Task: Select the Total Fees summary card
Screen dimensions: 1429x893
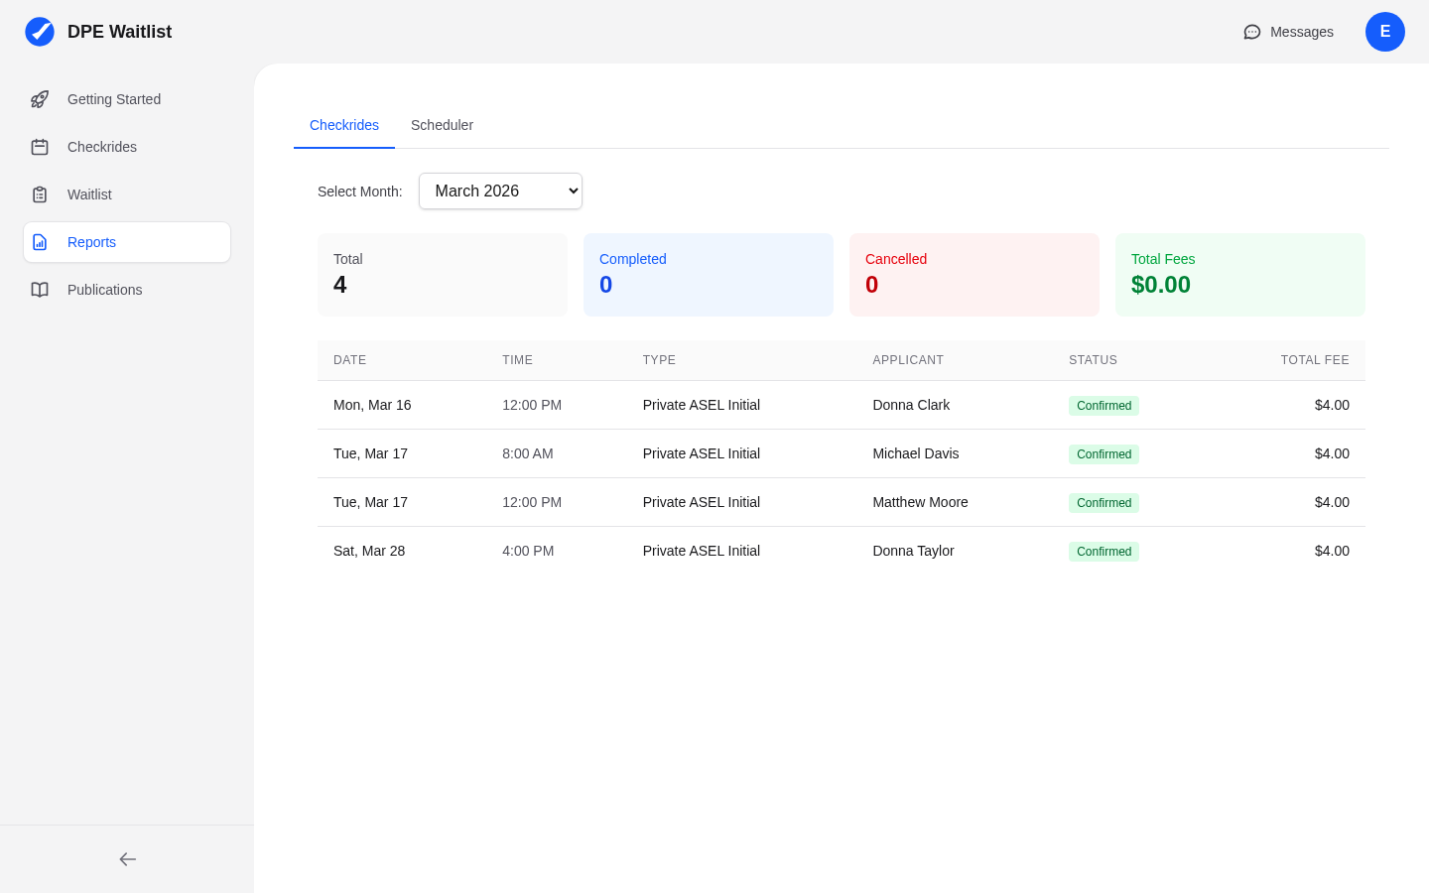Action: pos(1239,275)
